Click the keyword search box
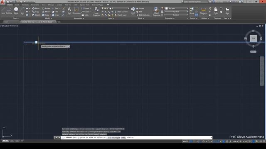 click(196, 2)
